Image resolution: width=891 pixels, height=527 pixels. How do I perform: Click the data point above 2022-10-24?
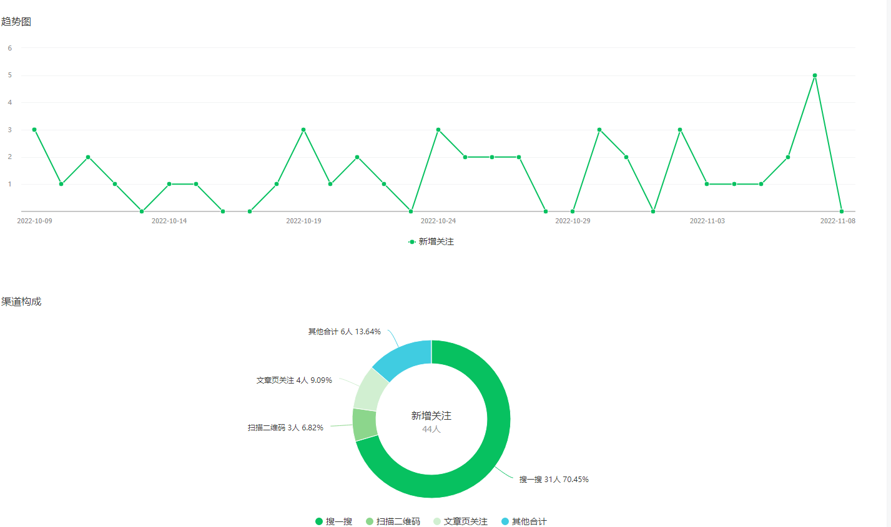coord(438,130)
